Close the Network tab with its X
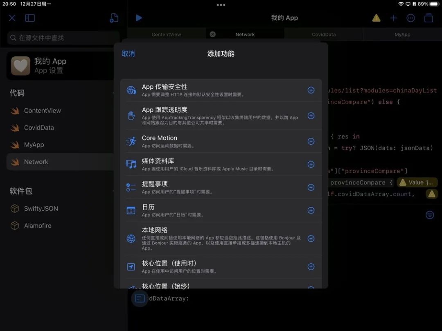The image size is (442, 331). click(x=212, y=34)
